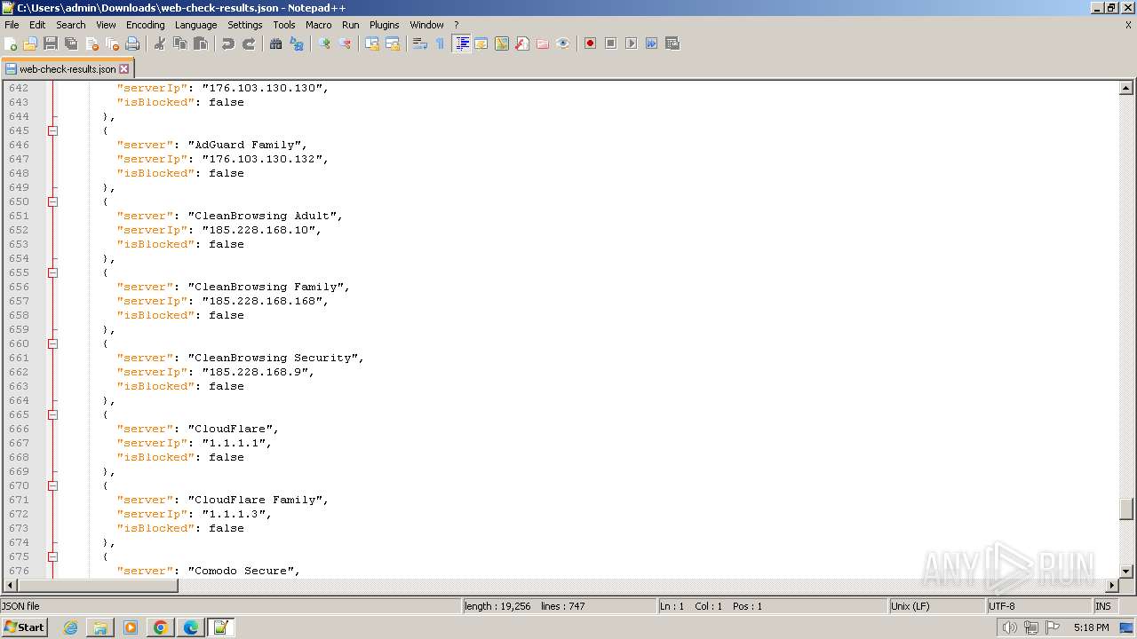Toggle Show All Characters pilcrow icon

pos(441,43)
